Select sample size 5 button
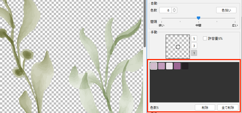The height and width of the screenshot is (113, 242). point(194,39)
